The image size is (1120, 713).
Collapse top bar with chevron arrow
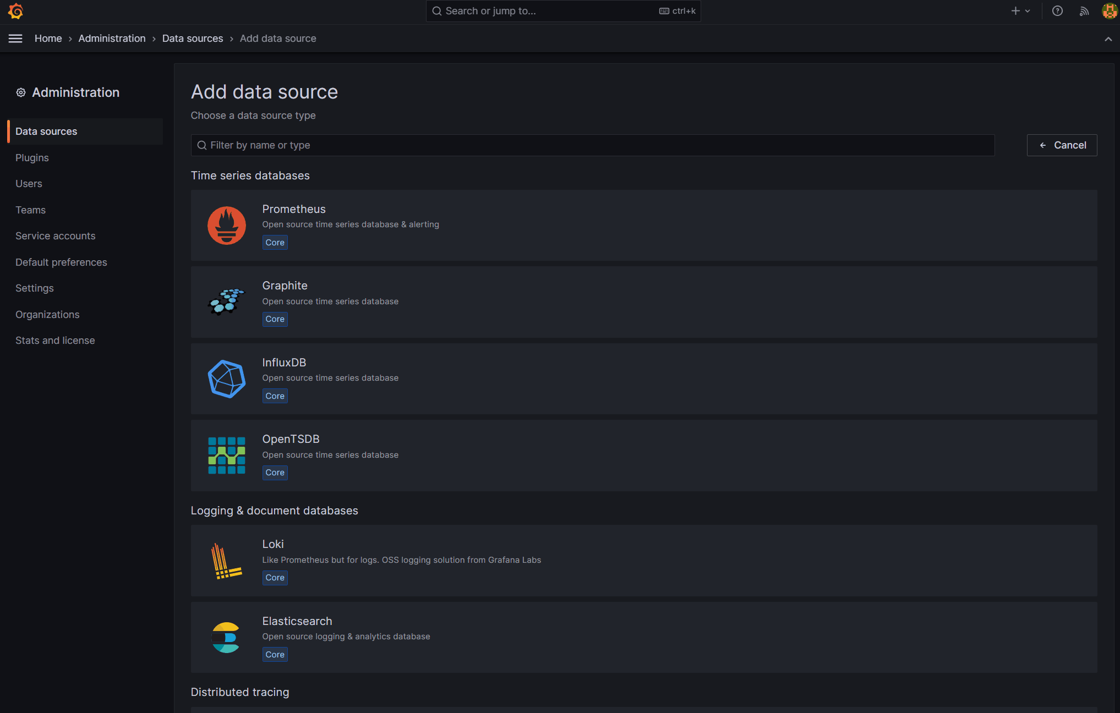[1108, 39]
